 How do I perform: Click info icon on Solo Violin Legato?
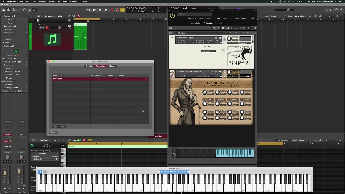(220, 38)
